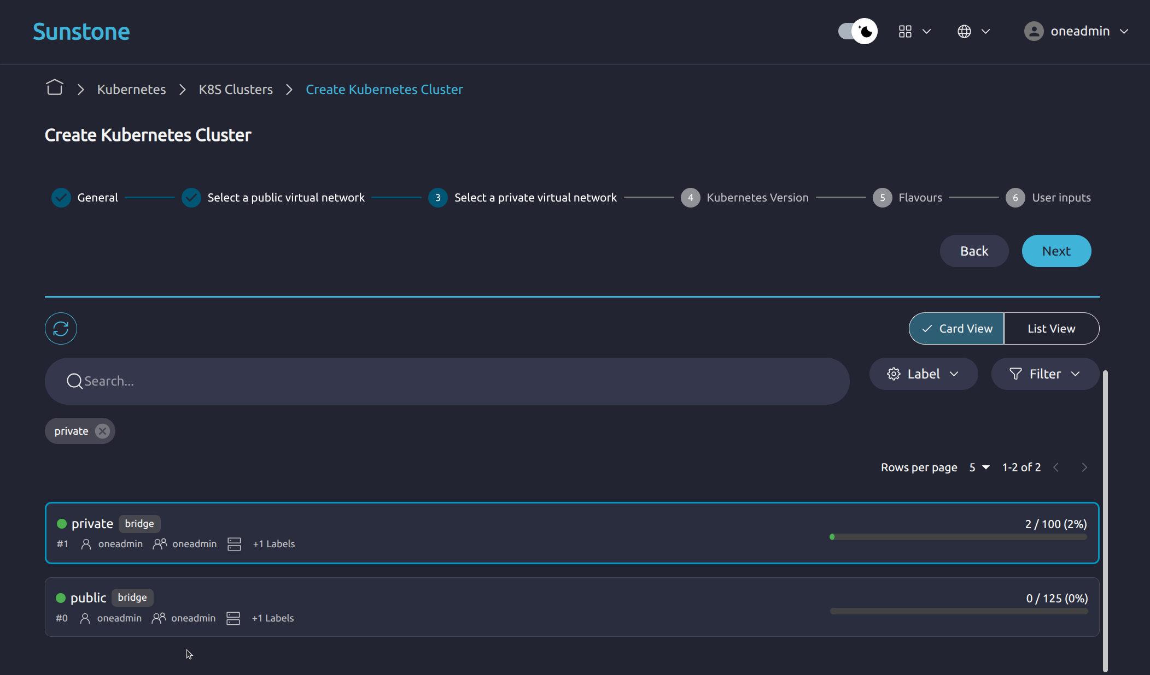Image resolution: width=1150 pixels, height=675 pixels.
Task: Switch to List View
Action: [1051, 328]
